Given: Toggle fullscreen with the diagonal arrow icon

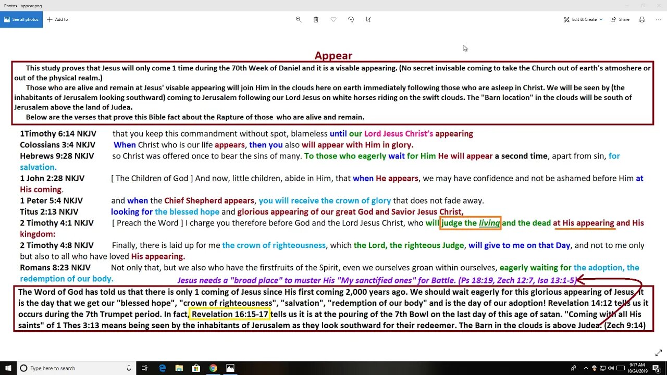Looking at the screenshot, I should (659, 353).
